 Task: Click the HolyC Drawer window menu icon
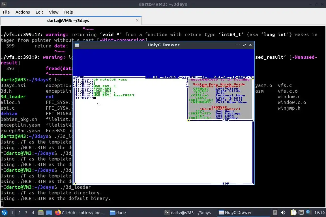click(77, 45)
